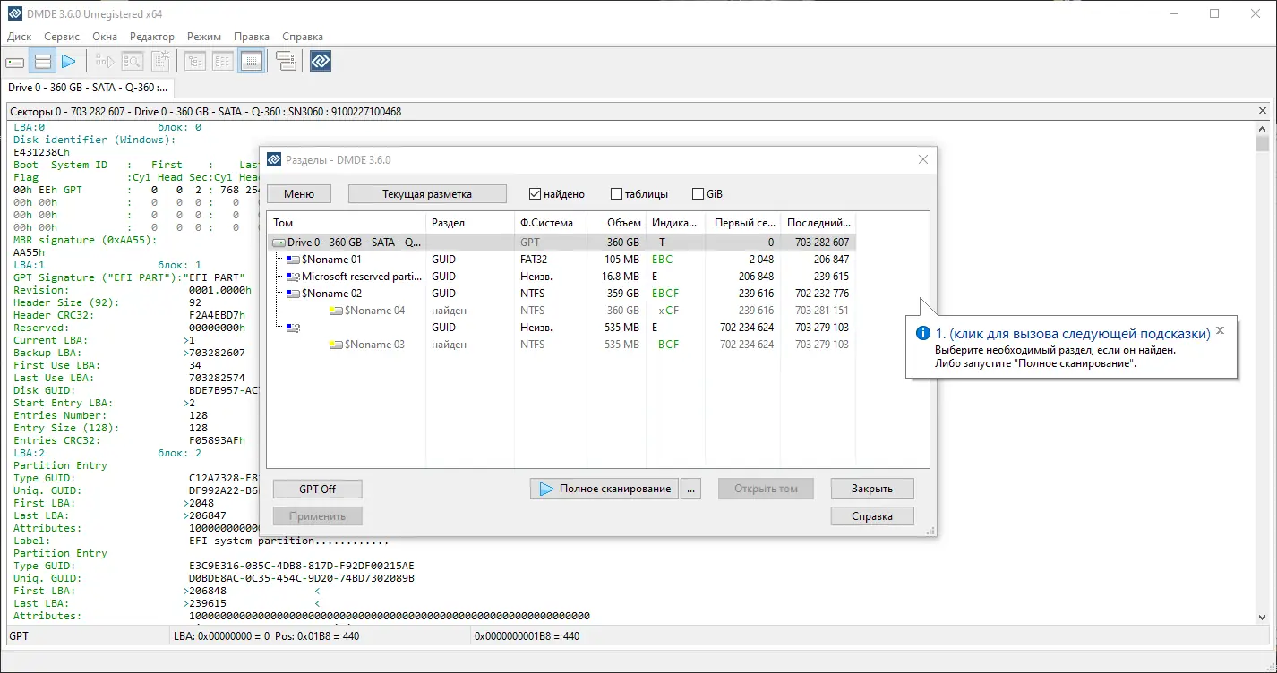The width and height of the screenshot is (1277, 673).
Task: Select the highlighted disk editor grid icon
Action: point(252,62)
